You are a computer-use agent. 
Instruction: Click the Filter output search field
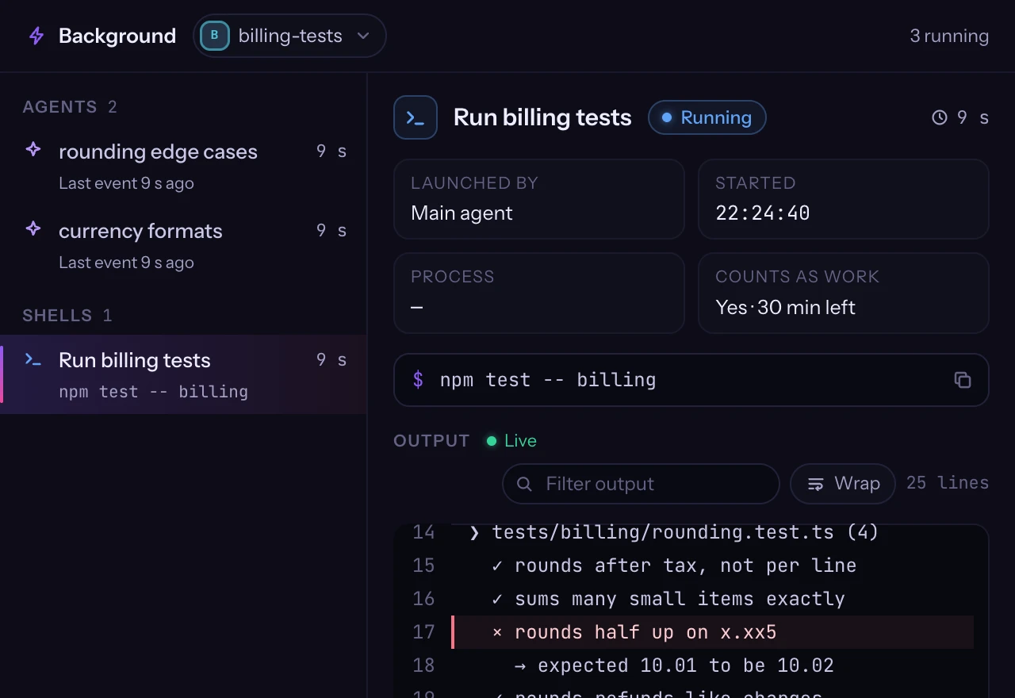[641, 484]
